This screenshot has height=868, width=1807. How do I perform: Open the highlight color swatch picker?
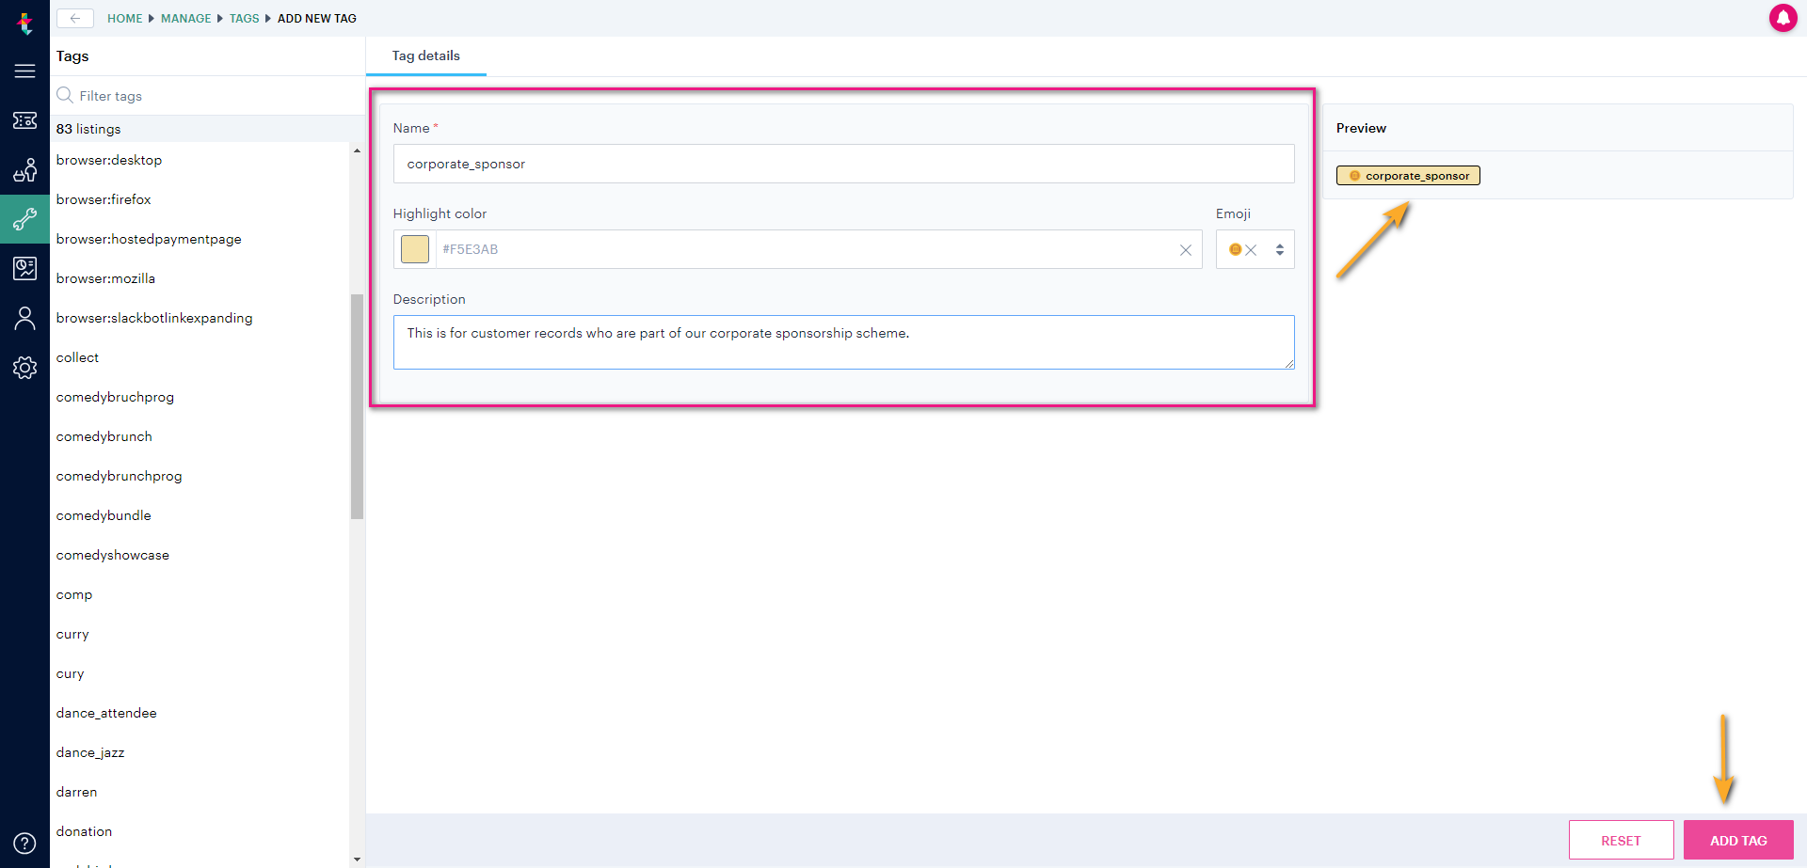point(414,249)
